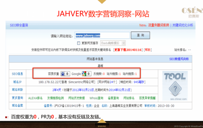Toggle the 更新网页缓存 checkbox
The width and height of the screenshot is (203, 128).
point(79,43)
